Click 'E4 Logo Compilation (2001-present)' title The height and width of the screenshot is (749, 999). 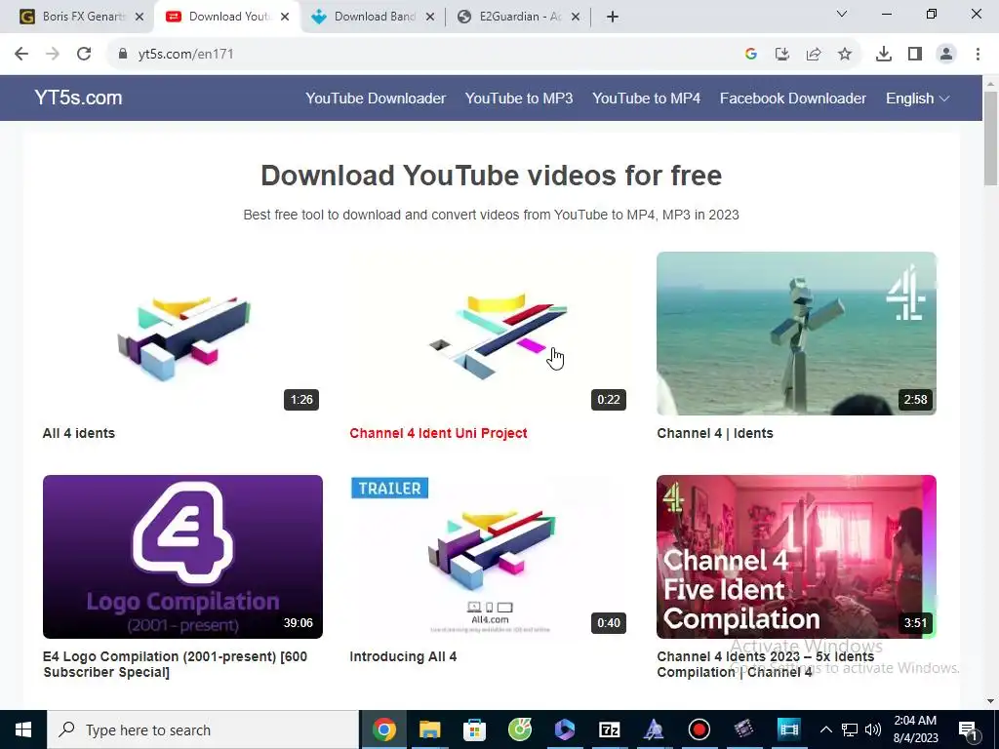pos(176,664)
